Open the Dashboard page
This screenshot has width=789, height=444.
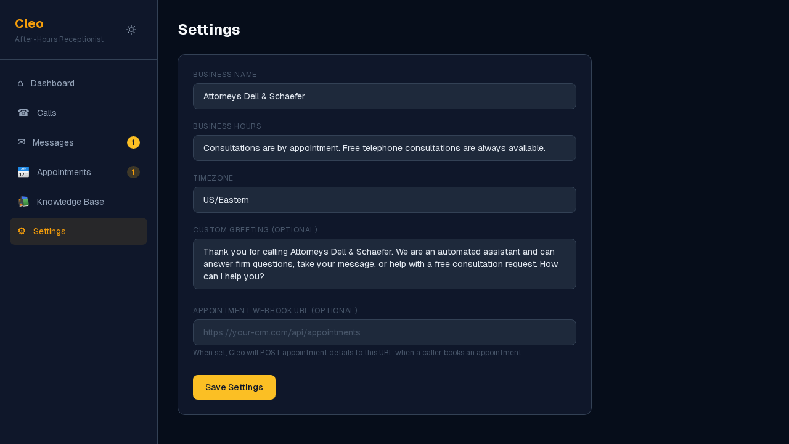click(52, 83)
